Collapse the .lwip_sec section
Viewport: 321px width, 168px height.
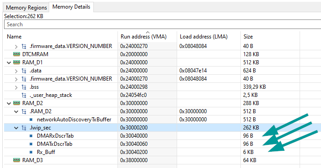(x=16, y=128)
